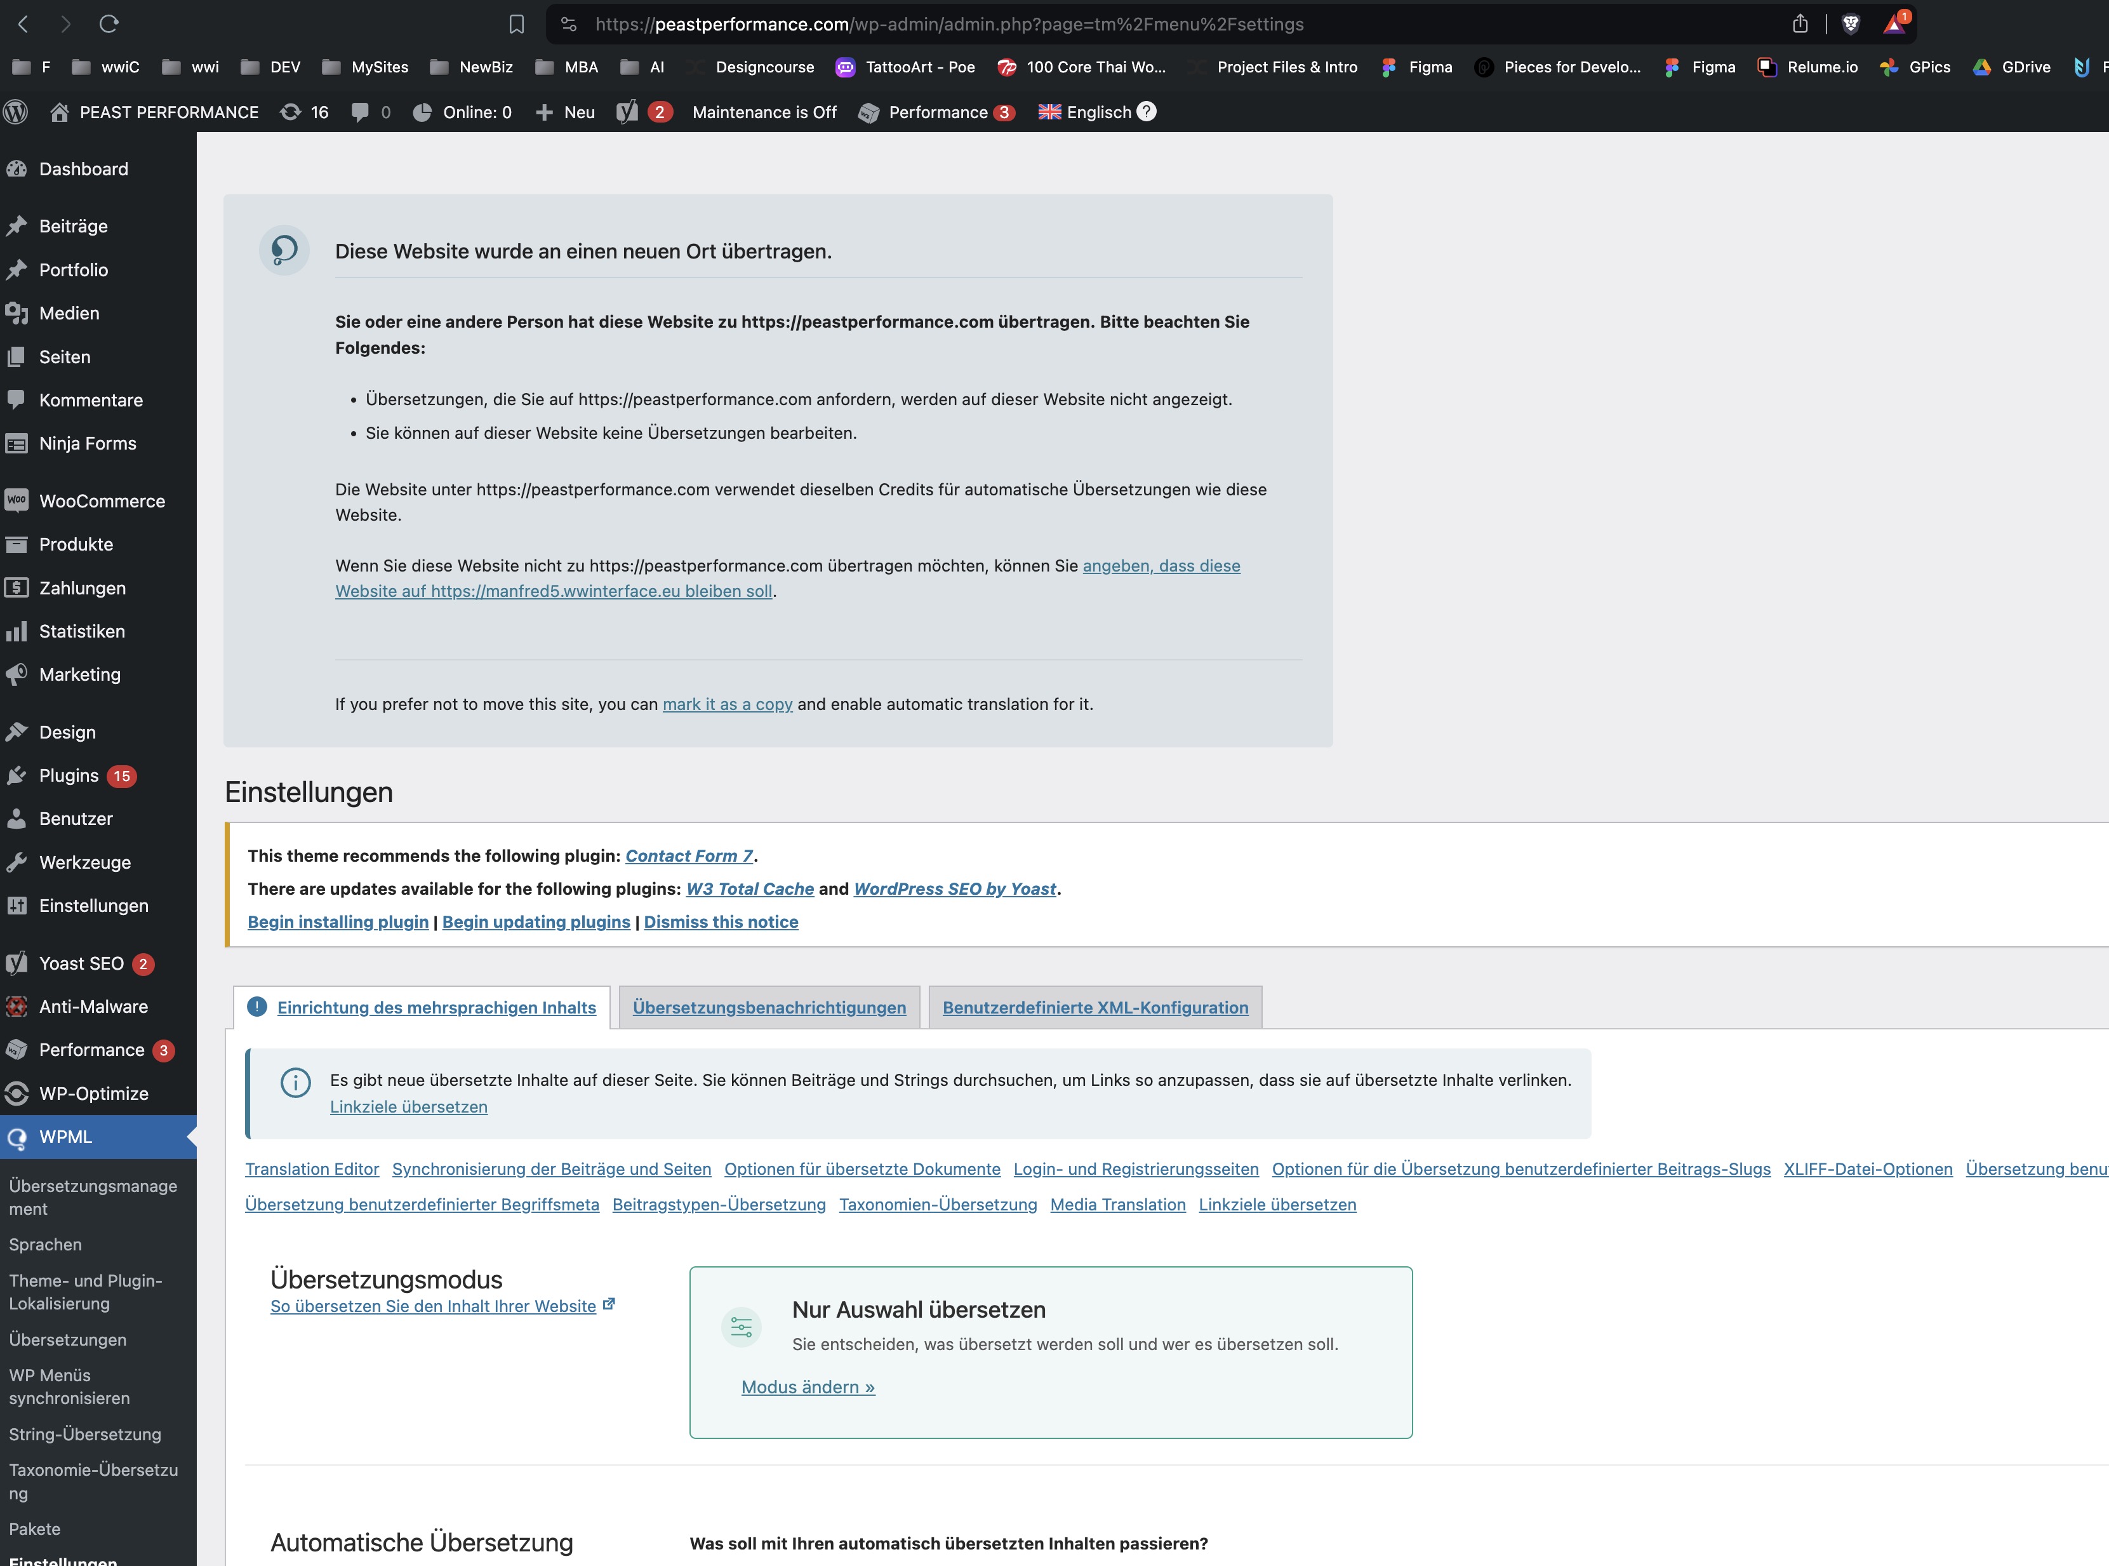The width and height of the screenshot is (2109, 1566).
Task: Click Begin installing plugin
Action: point(338,921)
